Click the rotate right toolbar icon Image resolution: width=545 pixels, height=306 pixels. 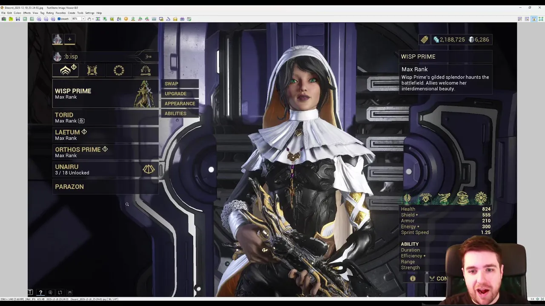point(147,19)
